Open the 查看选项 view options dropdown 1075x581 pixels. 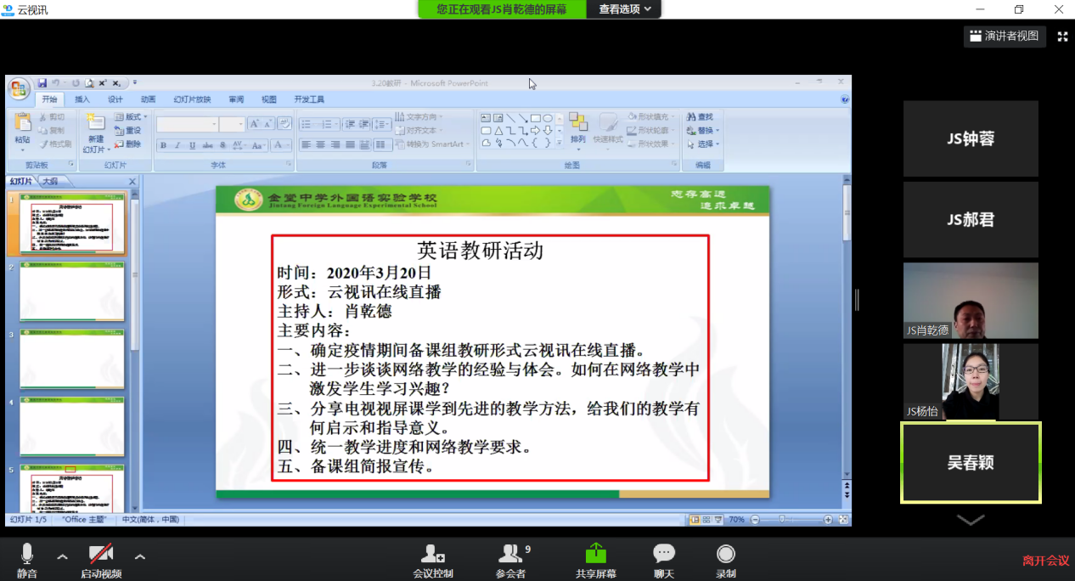coord(625,9)
